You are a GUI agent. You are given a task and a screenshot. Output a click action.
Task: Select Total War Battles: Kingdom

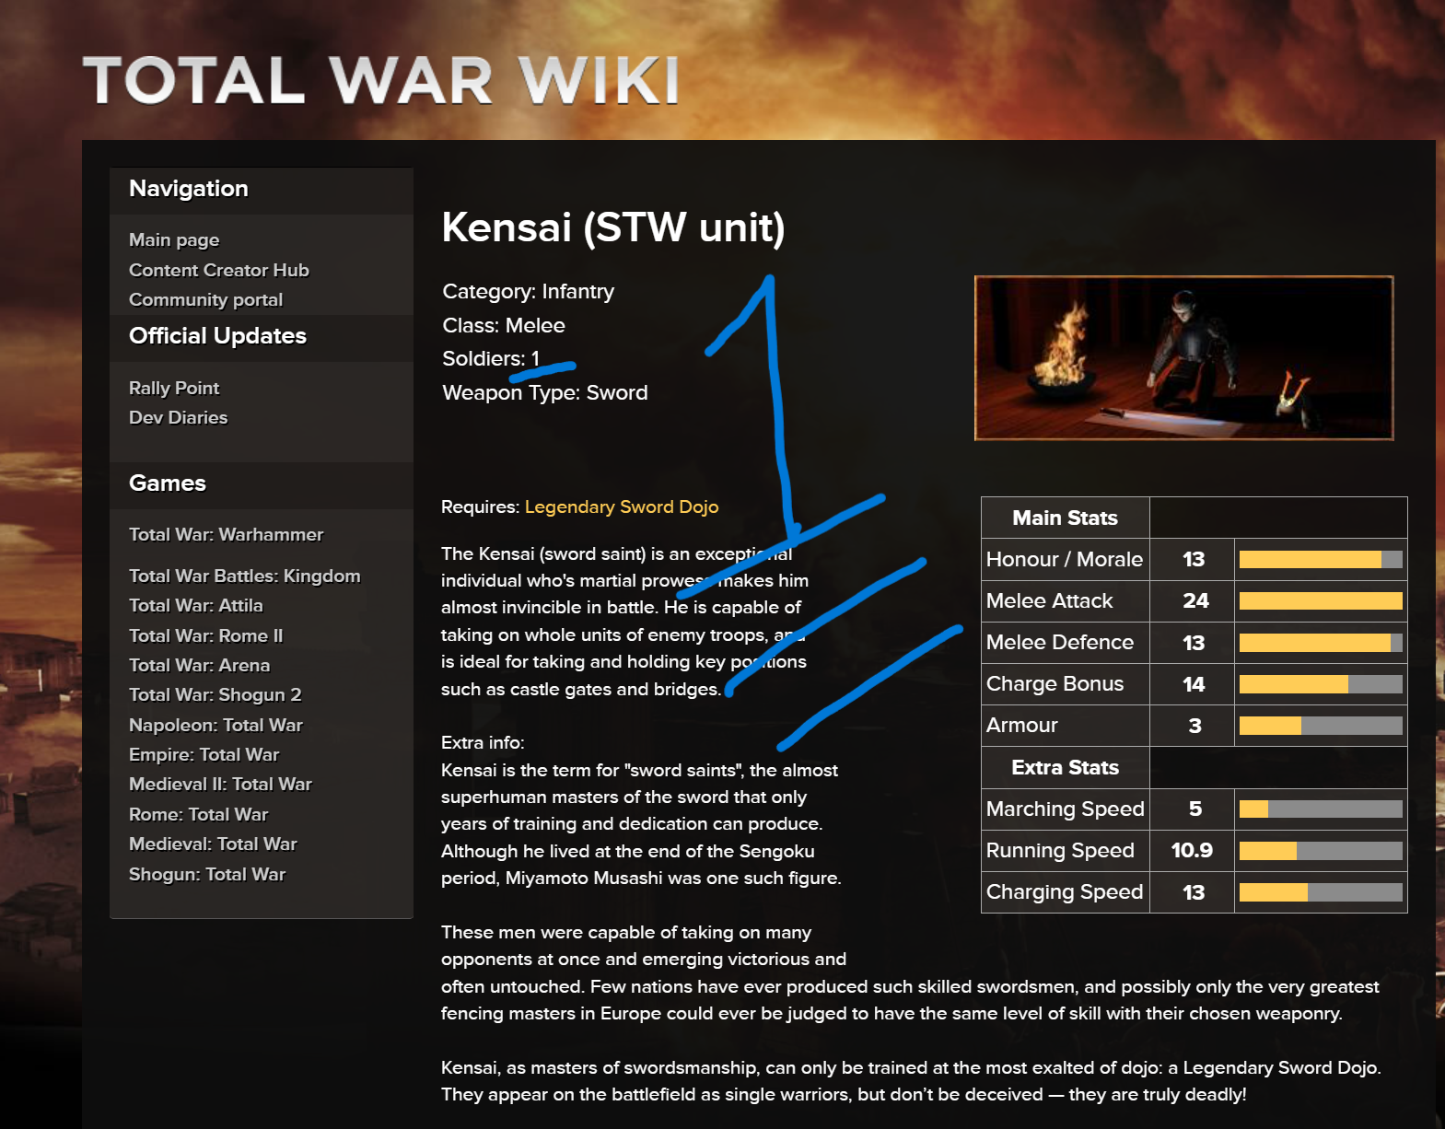(245, 576)
